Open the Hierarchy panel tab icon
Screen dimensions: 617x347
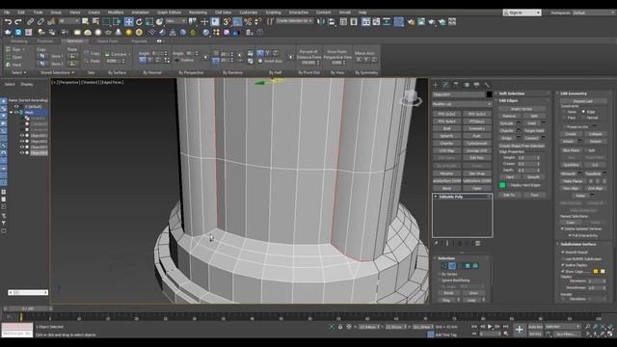(456, 85)
